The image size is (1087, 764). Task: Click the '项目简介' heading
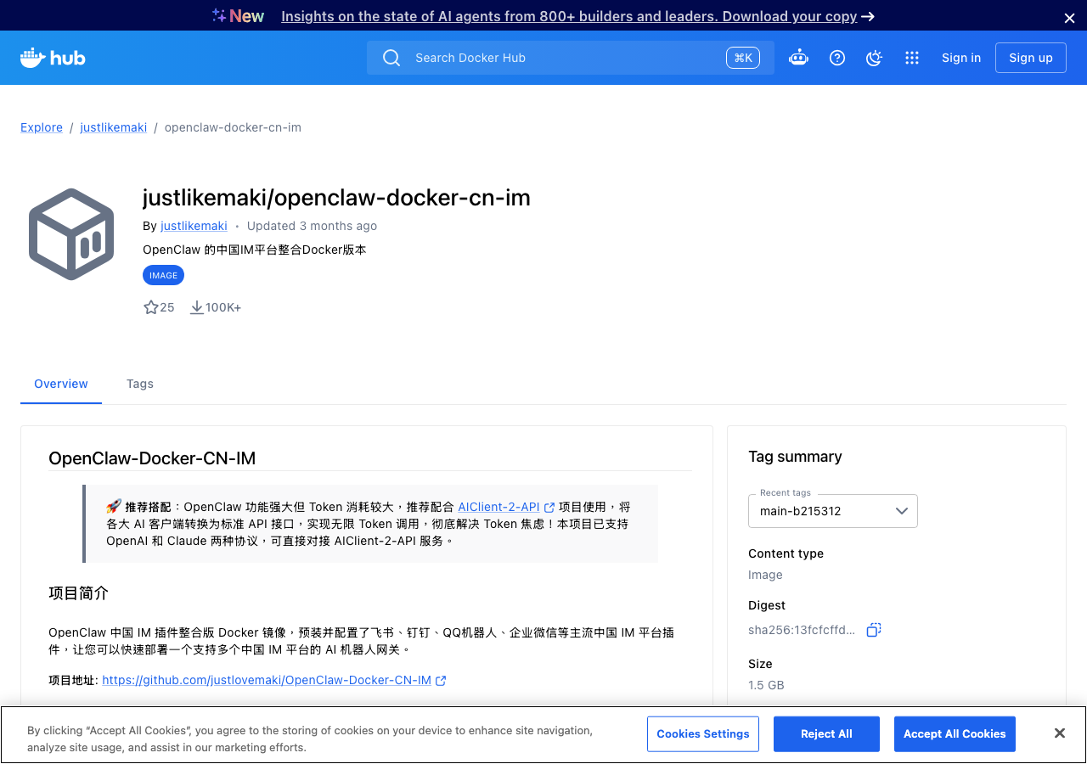[x=78, y=593]
